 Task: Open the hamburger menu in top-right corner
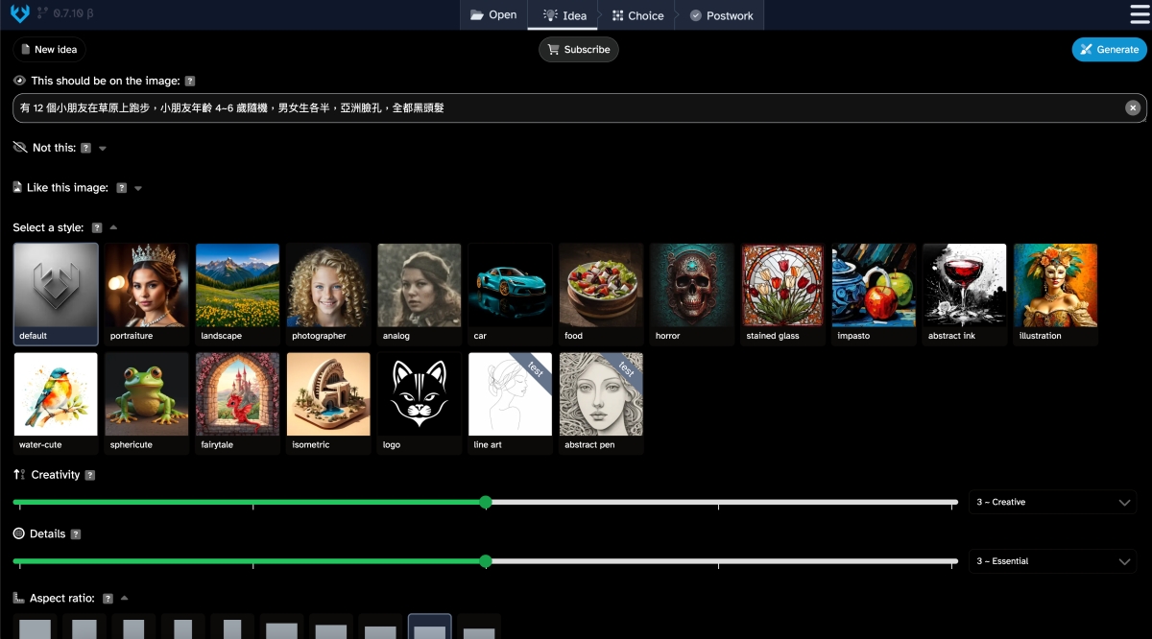[x=1139, y=14]
